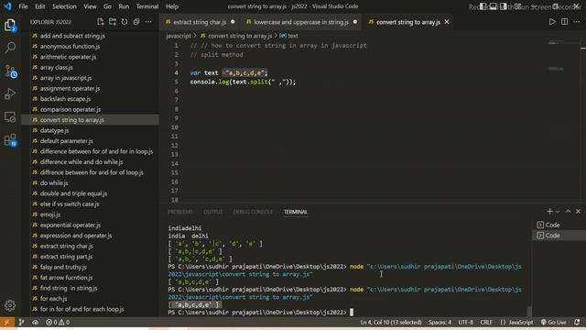This screenshot has height=330, width=586.
Task: Maximize the terminal panel size
Action: coord(568,212)
